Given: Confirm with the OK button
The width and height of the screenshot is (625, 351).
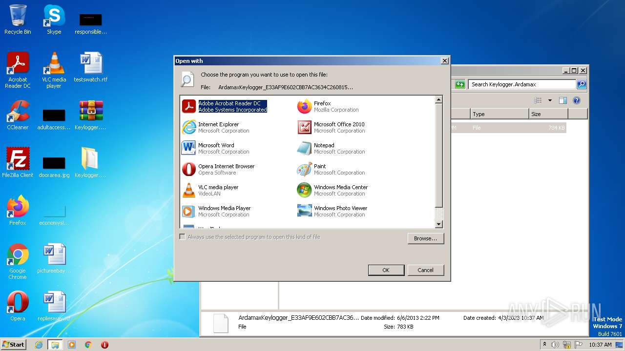Looking at the screenshot, I should point(386,270).
